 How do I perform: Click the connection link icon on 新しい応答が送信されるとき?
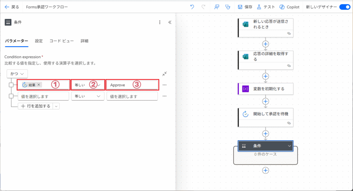point(289,33)
